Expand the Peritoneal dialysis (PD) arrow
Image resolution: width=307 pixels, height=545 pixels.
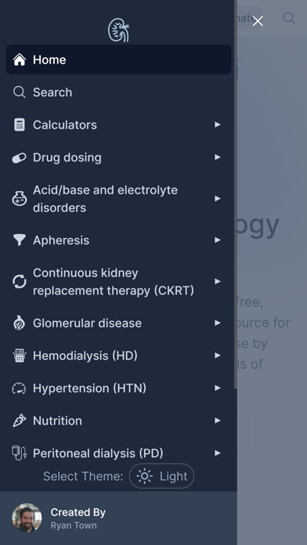tap(218, 453)
